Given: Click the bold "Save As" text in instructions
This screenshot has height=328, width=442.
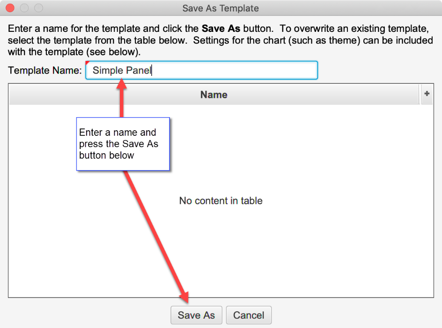Looking at the screenshot, I should 221,28.
